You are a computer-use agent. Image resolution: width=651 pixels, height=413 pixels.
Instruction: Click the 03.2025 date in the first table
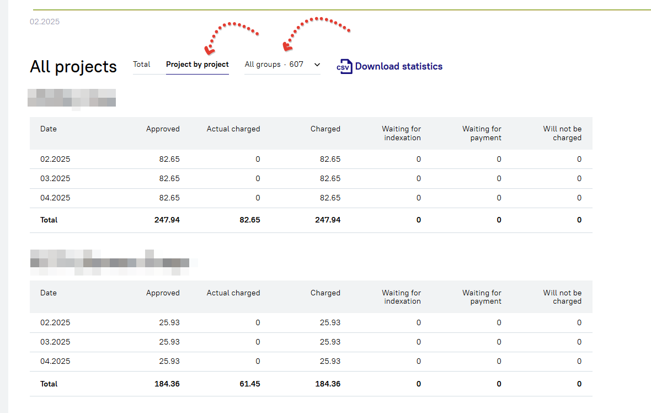pyautogui.click(x=55, y=179)
